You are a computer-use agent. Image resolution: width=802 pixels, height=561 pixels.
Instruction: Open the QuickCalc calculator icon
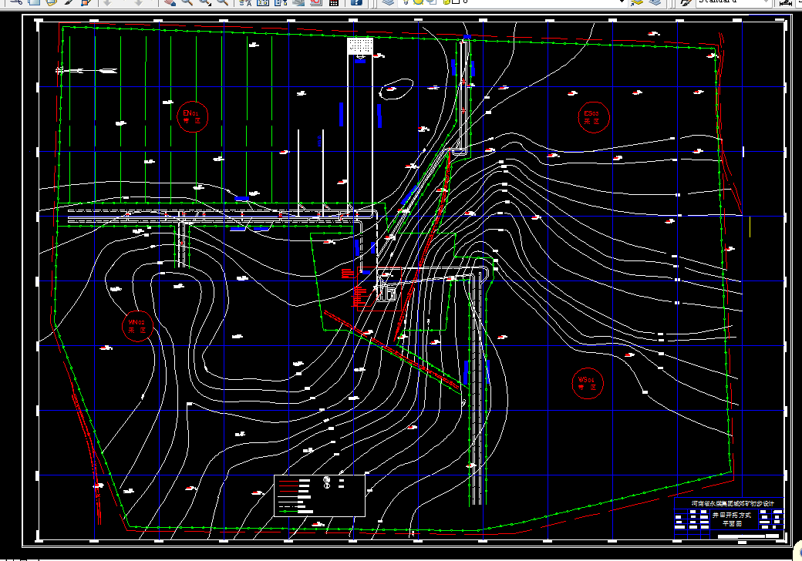333,2
